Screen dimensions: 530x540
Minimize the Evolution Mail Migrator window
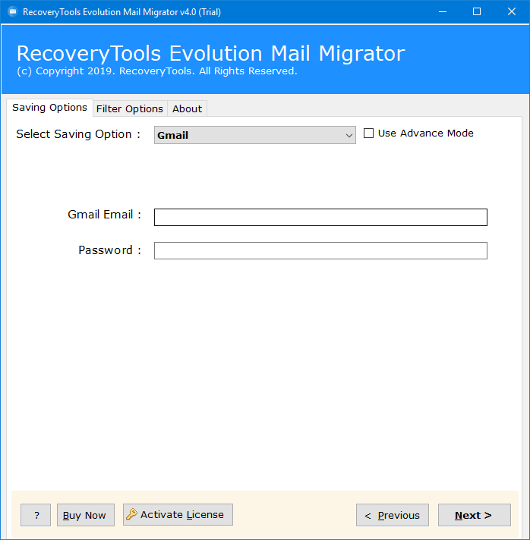pos(443,11)
